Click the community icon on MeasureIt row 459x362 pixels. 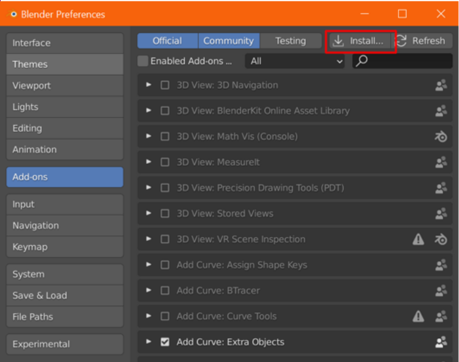tap(441, 162)
